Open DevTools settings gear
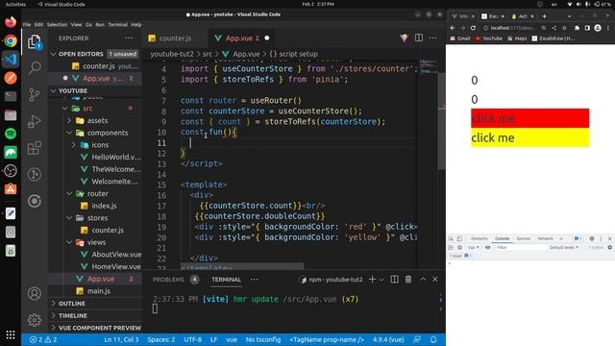 coord(592,238)
